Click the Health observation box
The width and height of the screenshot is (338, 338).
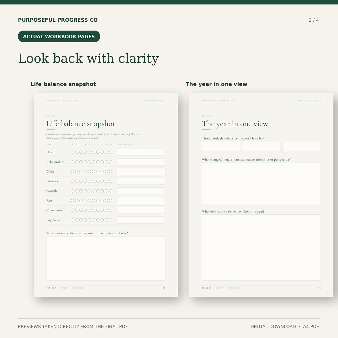[141, 152]
